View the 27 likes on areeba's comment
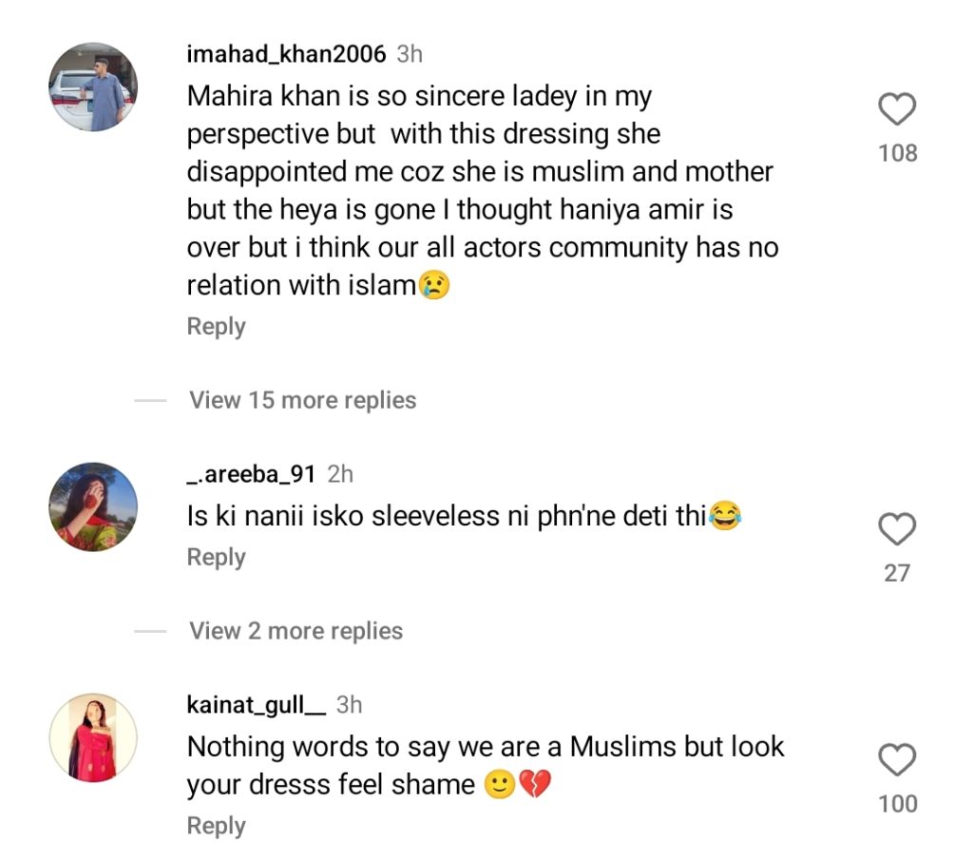The image size is (973, 859). (x=897, y=573)
